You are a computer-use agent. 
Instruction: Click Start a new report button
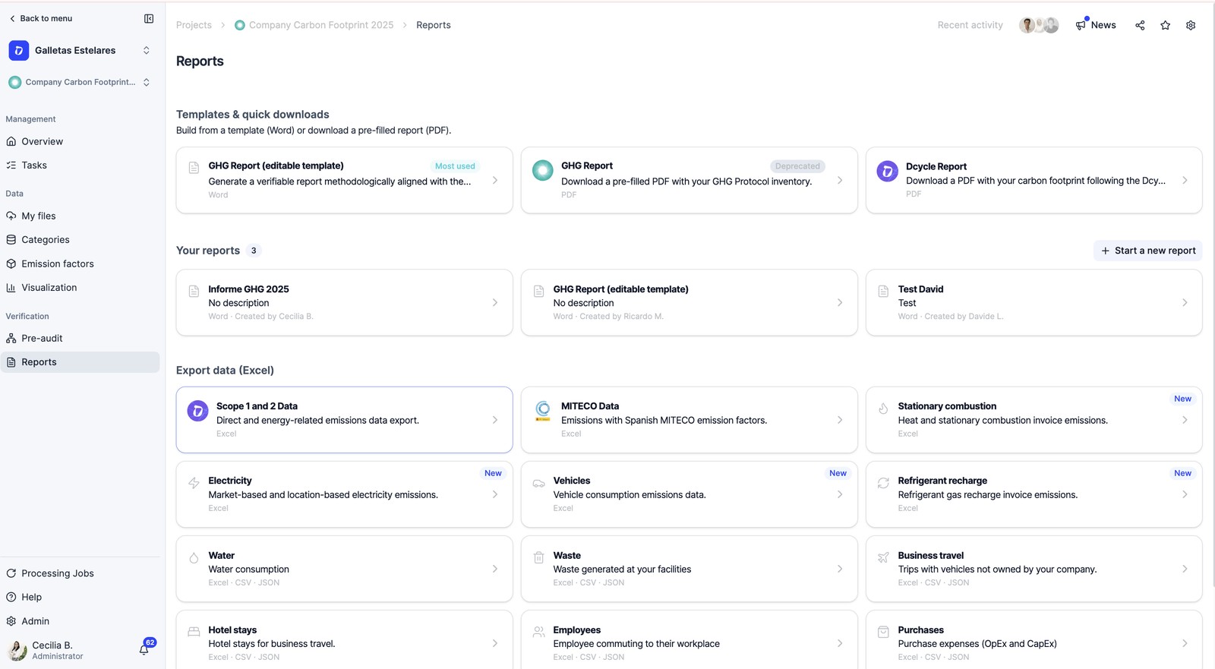coord(1148,251)
